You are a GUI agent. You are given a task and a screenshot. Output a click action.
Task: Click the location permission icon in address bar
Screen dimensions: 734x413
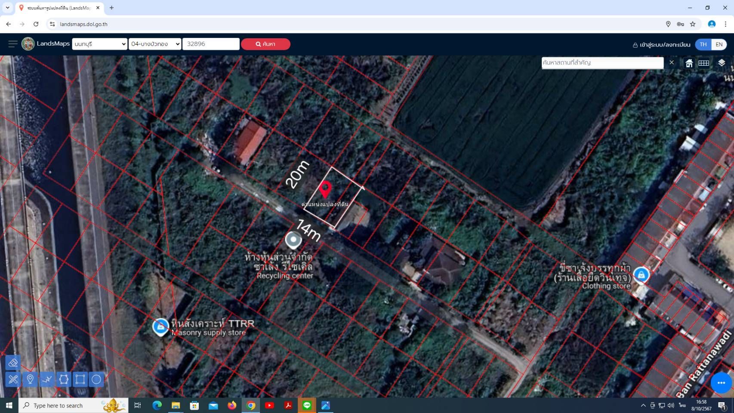point(668,24)
